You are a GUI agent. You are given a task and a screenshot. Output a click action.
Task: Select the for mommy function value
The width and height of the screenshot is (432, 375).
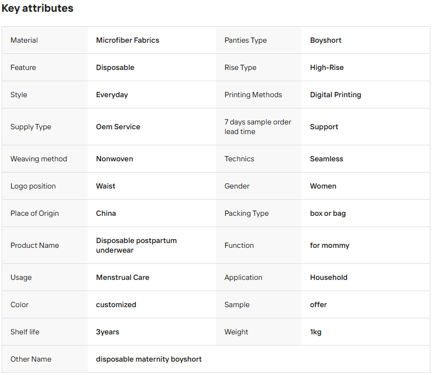(329, 245)
